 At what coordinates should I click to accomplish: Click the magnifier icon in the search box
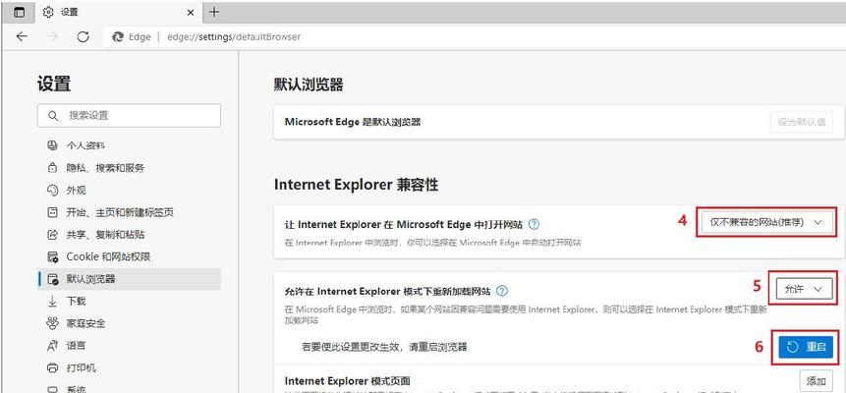[52, 116]
